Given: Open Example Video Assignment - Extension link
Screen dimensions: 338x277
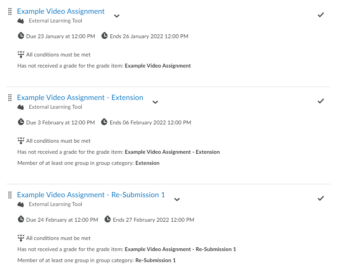Looking at the screenshot, I should [x=80, y=98].
